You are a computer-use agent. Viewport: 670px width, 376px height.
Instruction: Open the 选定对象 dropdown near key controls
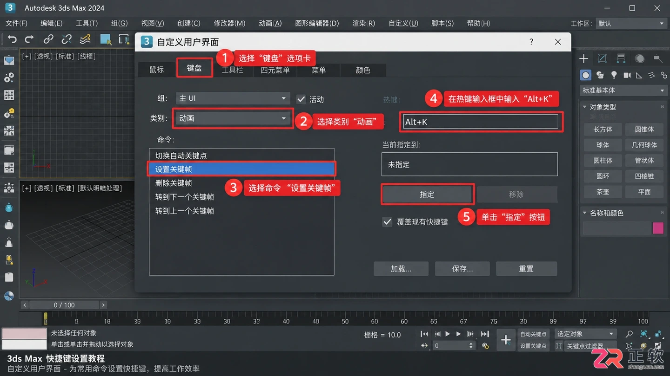585,334
